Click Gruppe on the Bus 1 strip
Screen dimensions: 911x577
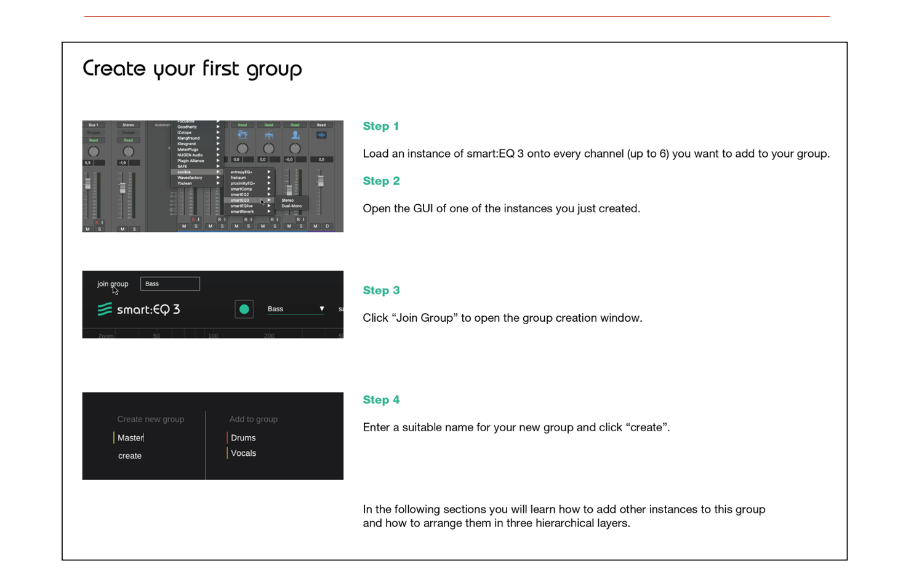click(94, 132)
